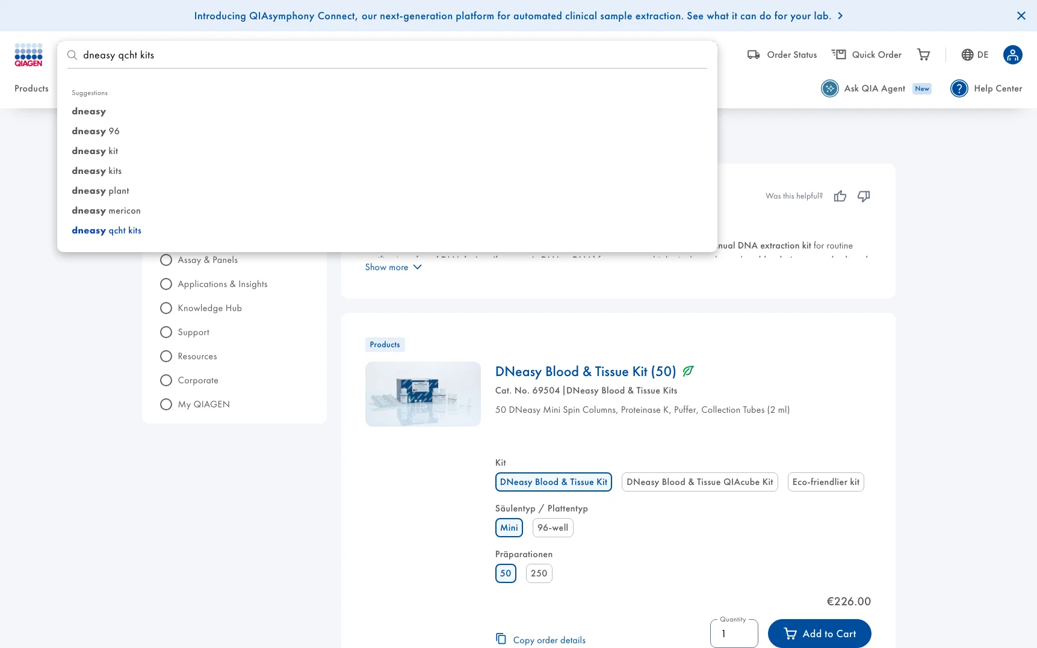Screen dimensions: 1037x648
Task: Dismiss the announcement banner
Action: [x=1021, y=16]
